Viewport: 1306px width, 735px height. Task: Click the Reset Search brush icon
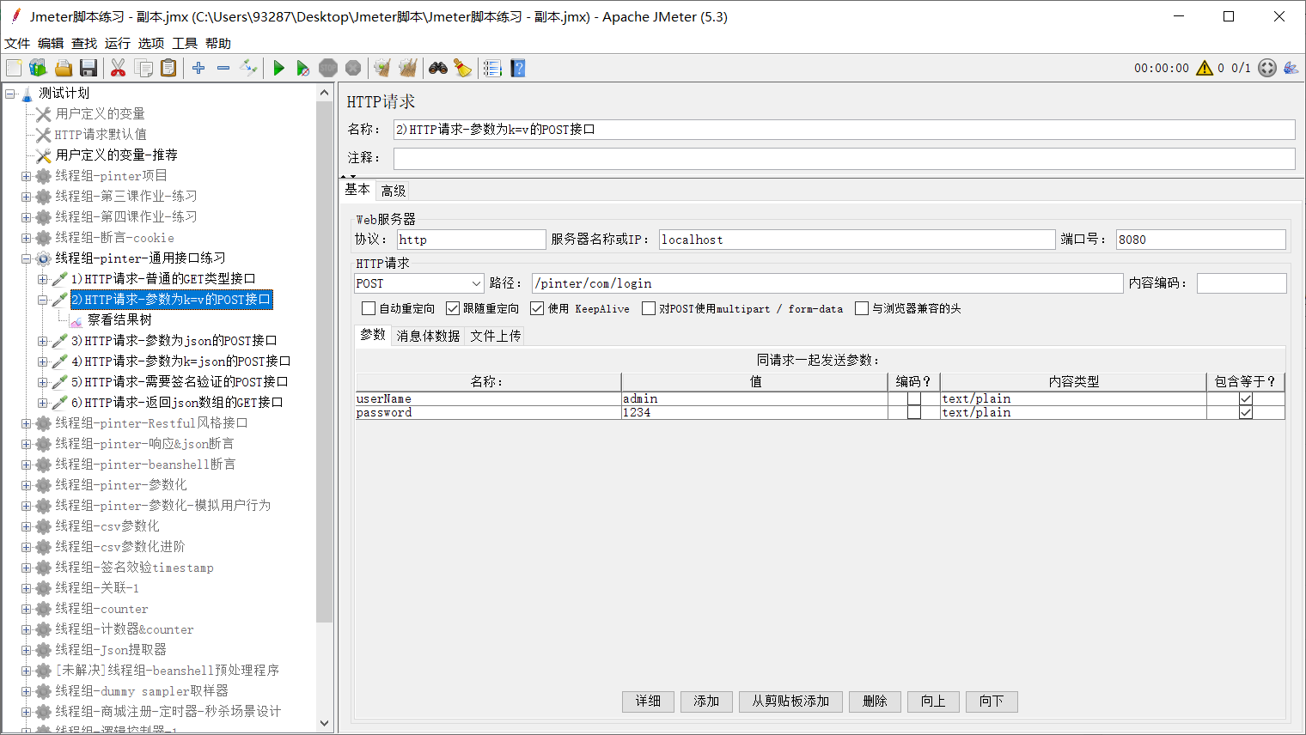pyautogui.click(x=463, y=68)
